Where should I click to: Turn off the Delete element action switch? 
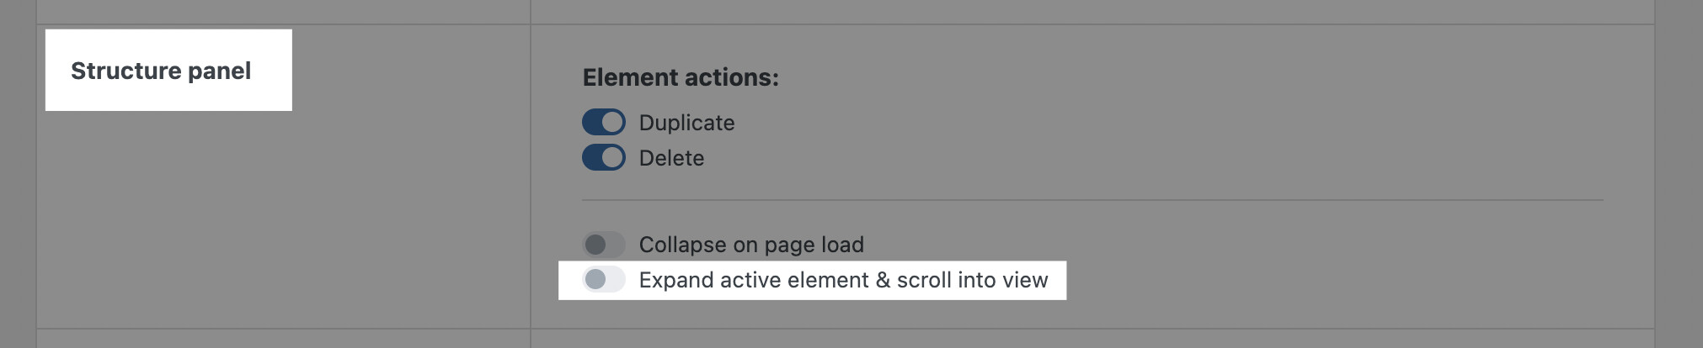(603, 157)
